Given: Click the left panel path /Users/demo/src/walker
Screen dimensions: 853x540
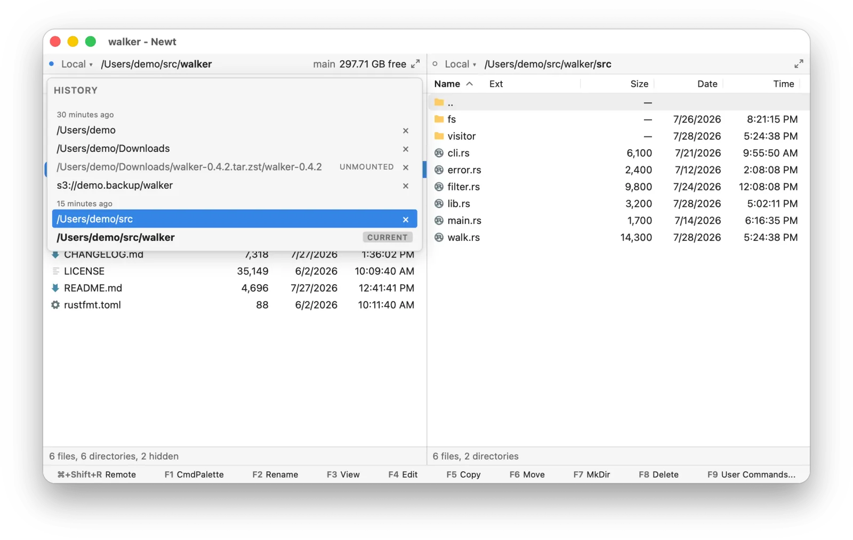Looking at the screenshot, I should 156,64.
